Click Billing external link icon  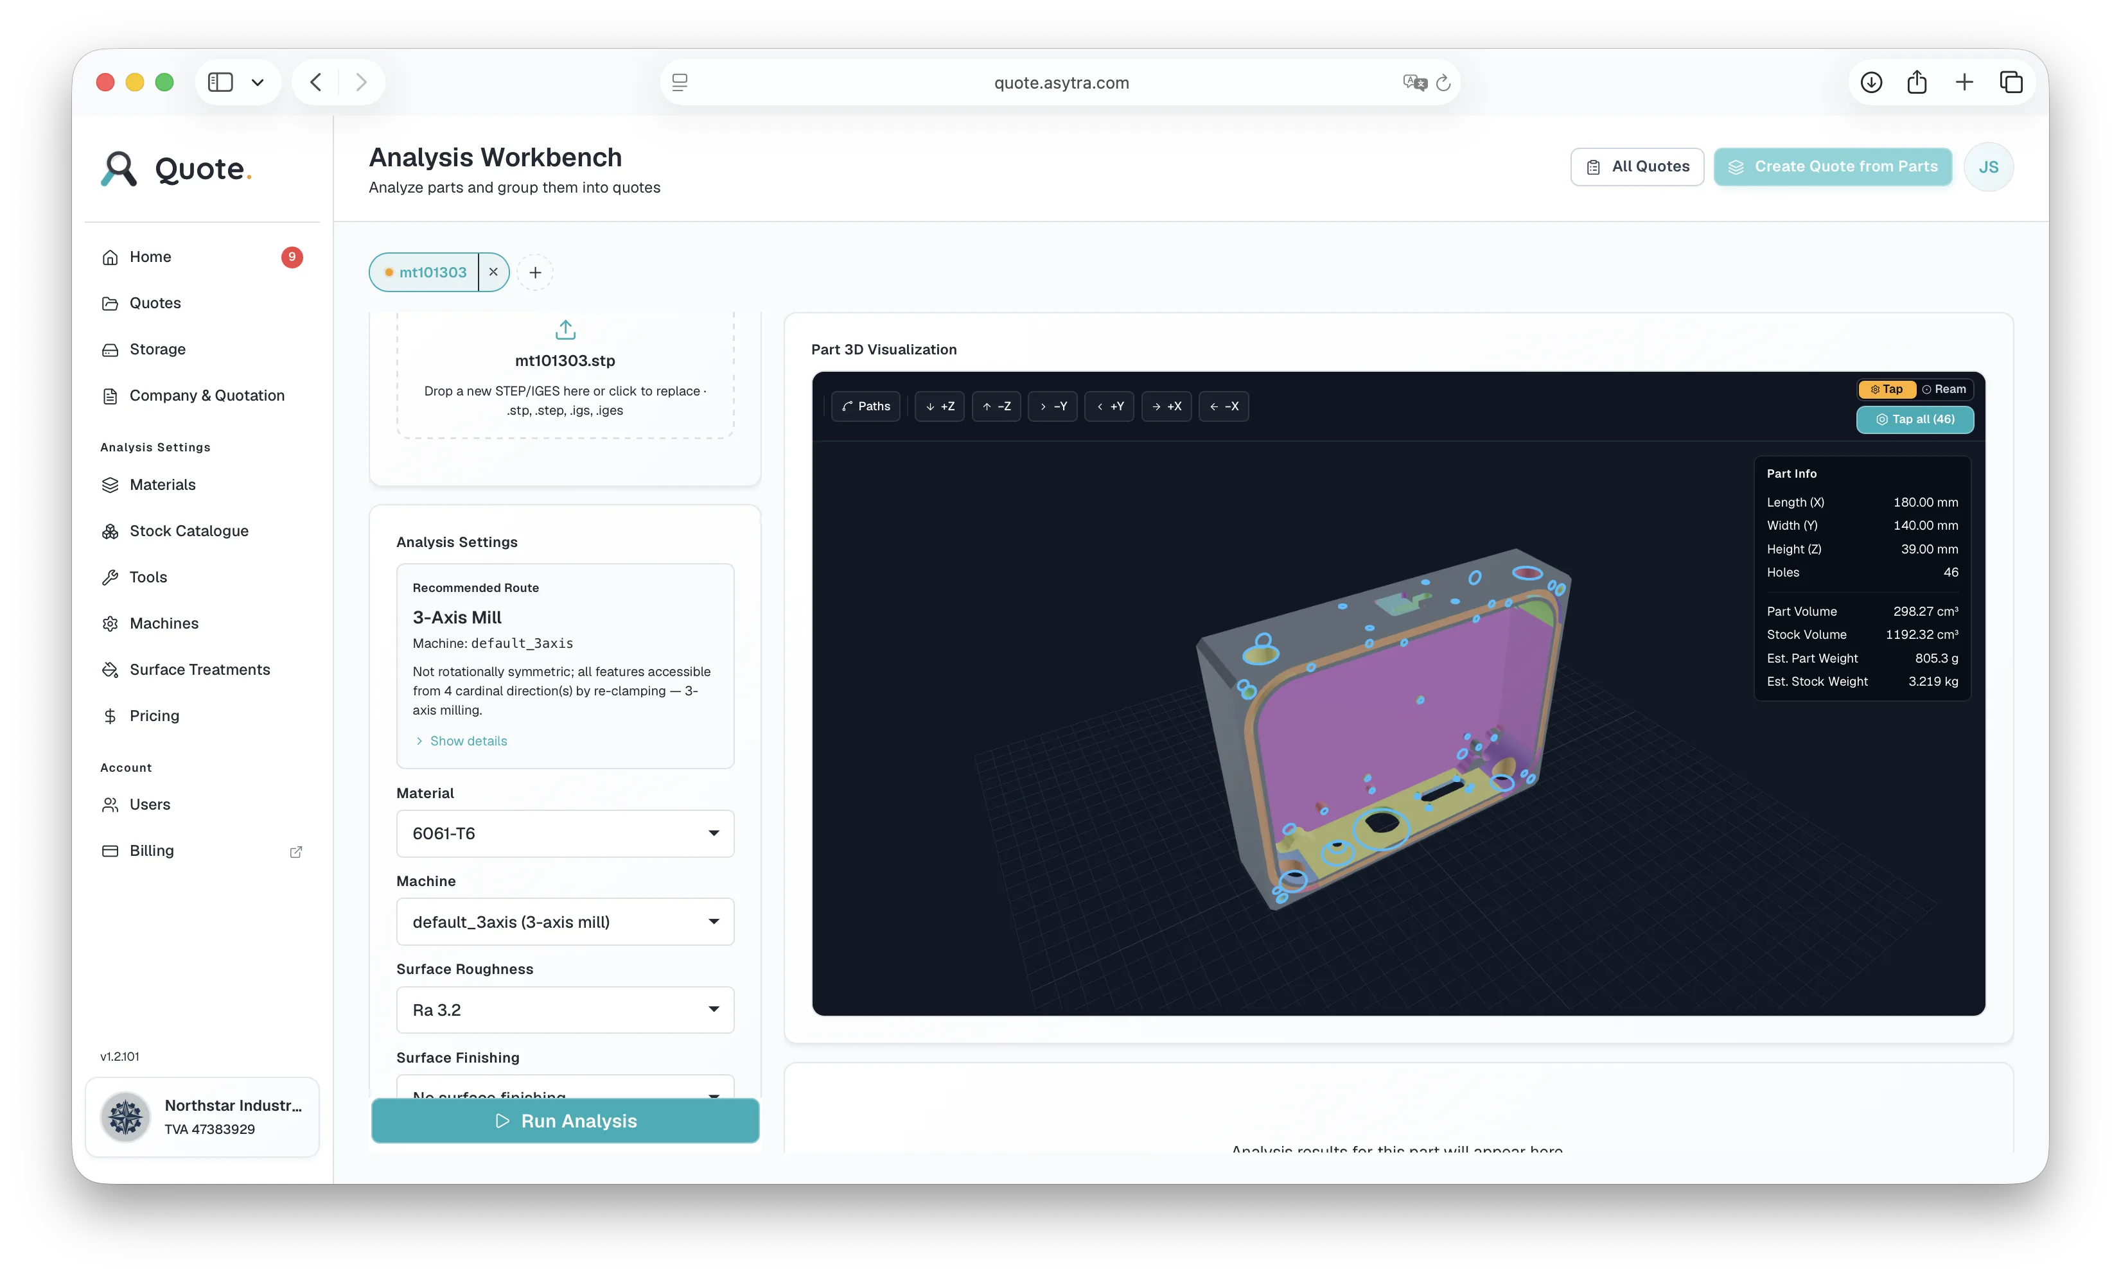tap(296, 851)
